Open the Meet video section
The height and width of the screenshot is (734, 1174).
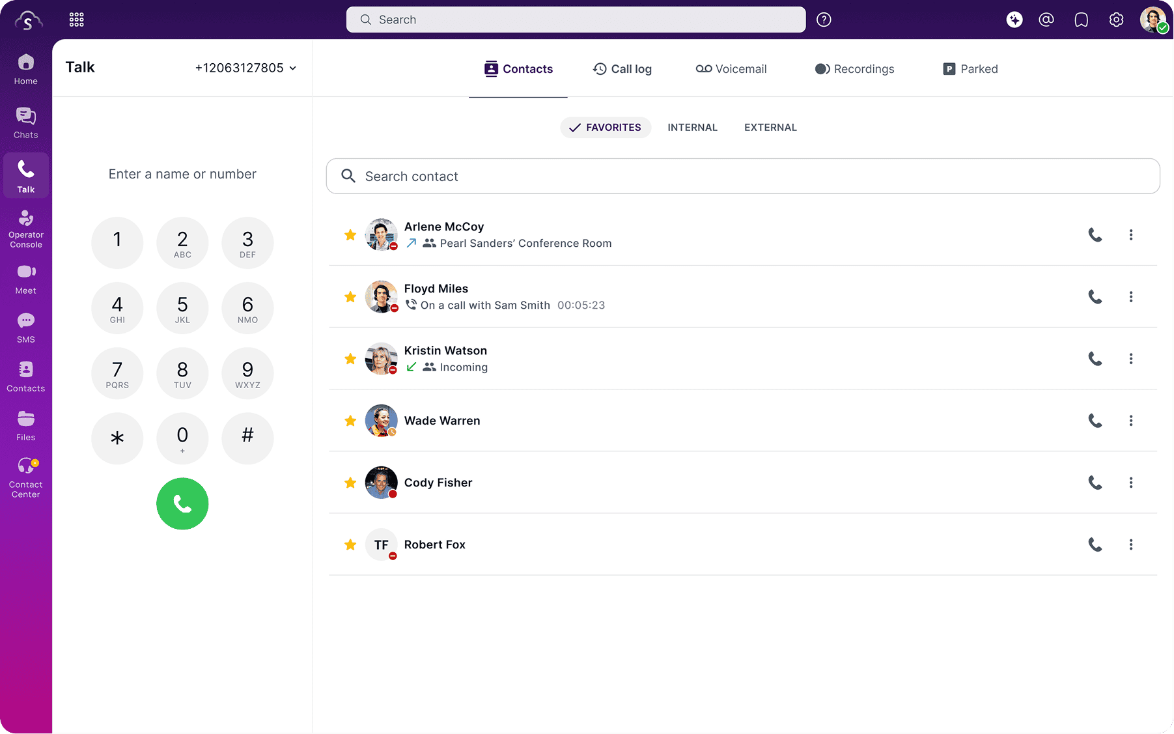tap(26, 279)
